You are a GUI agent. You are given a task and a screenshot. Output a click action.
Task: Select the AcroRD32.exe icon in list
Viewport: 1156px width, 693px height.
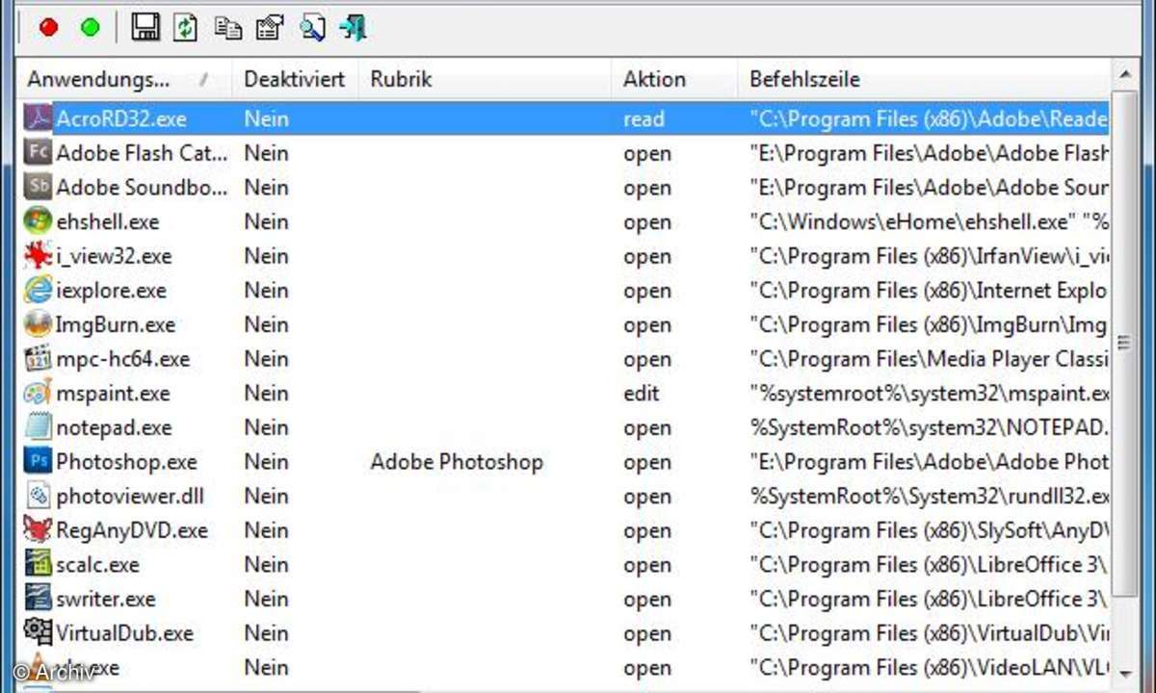(x=38, y=118)
